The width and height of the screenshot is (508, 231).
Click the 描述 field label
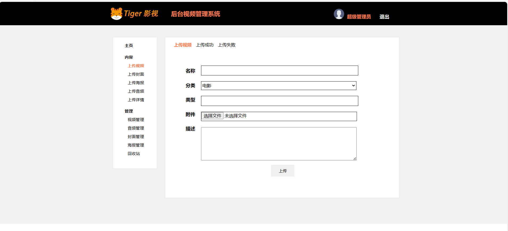point(190,129)
